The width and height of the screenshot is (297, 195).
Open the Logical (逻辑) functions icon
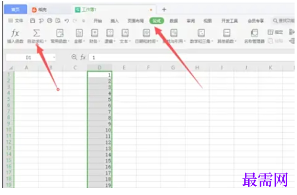tap(110, 33)
